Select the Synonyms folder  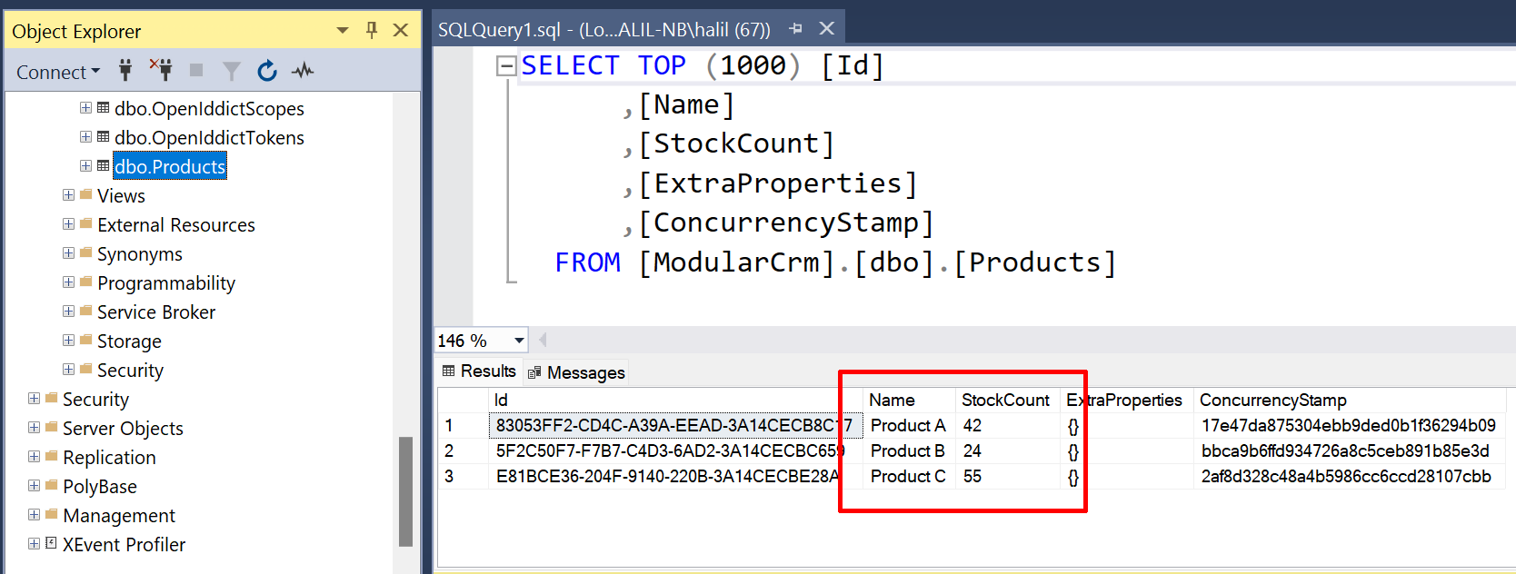tap(140, 254)
